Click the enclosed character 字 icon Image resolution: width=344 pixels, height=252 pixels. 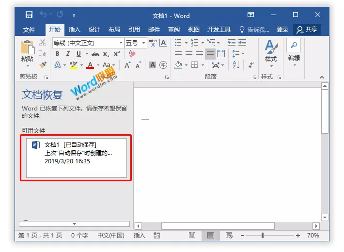click(163, 65)
